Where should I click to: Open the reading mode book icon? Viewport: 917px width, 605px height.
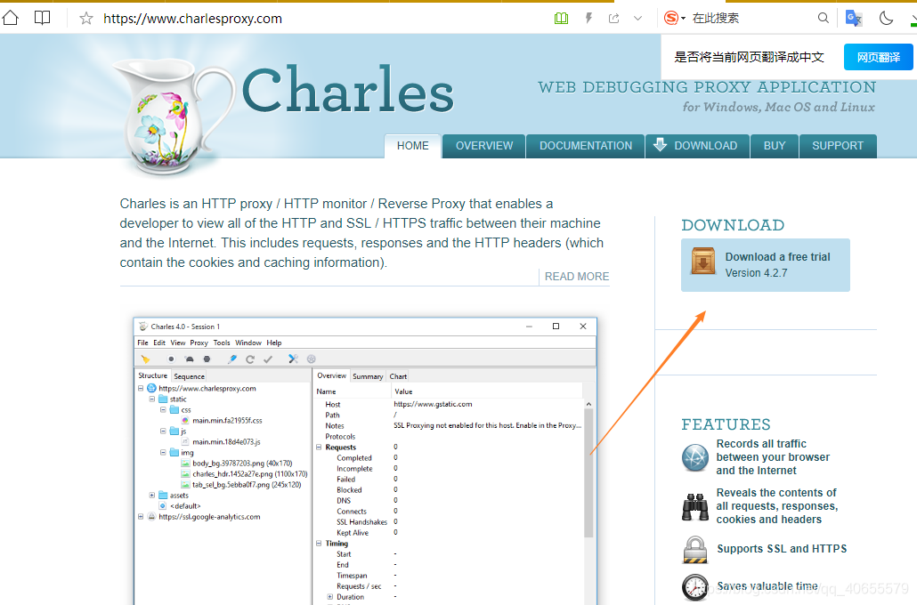(42, 18)
